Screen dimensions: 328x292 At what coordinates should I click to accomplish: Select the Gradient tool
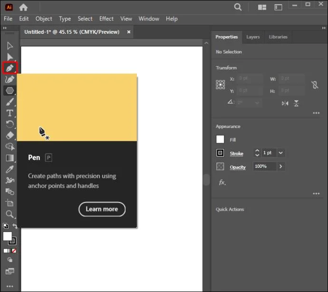coord(10,158)
